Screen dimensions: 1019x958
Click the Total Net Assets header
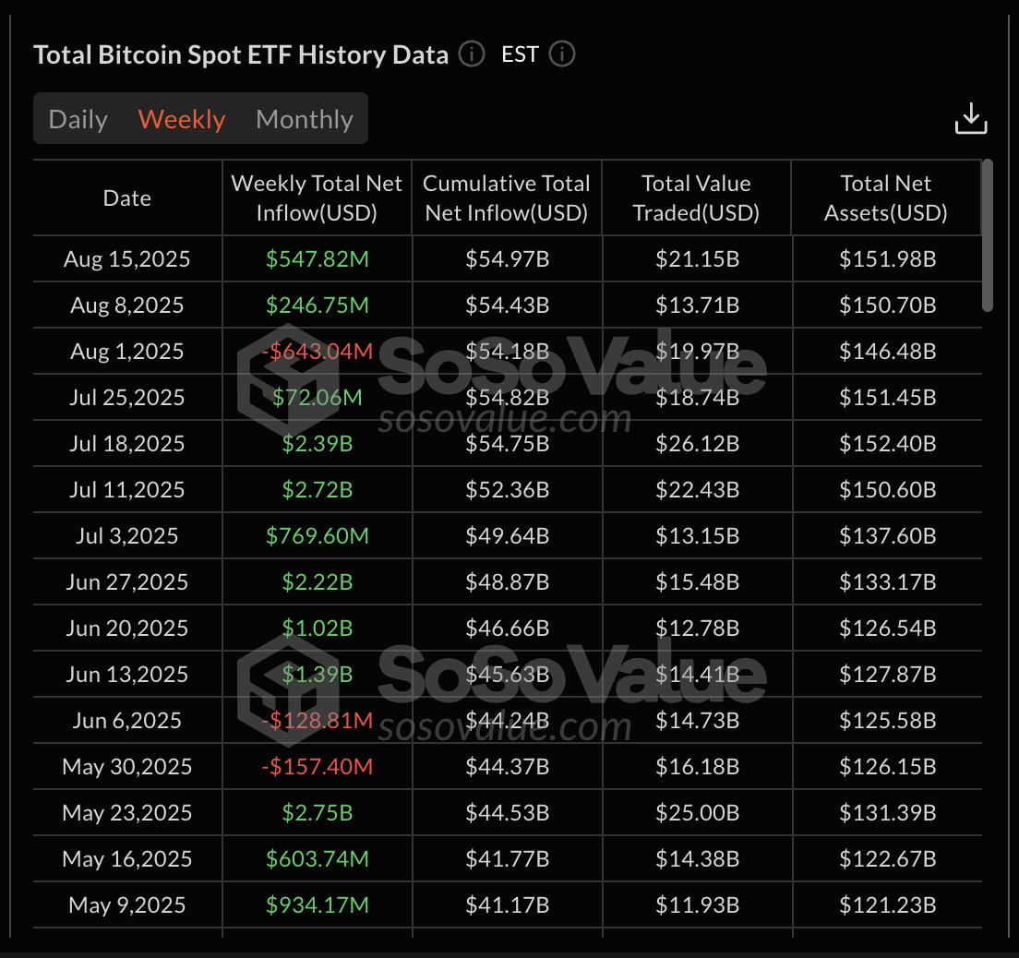tap(885, 198)
